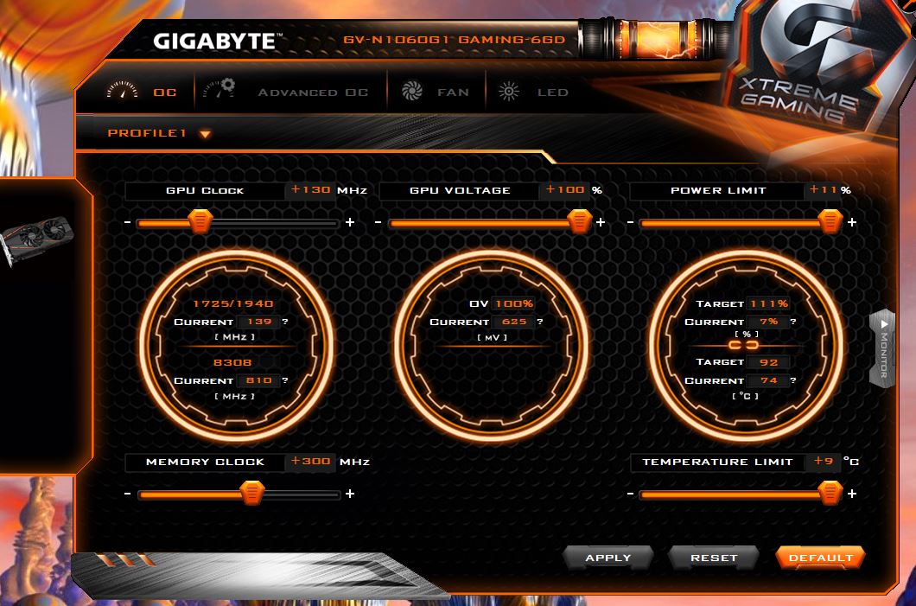This screenshot has height=606, width=916.
Task: Click the Apply button
Action: click(x=608, y=558)
